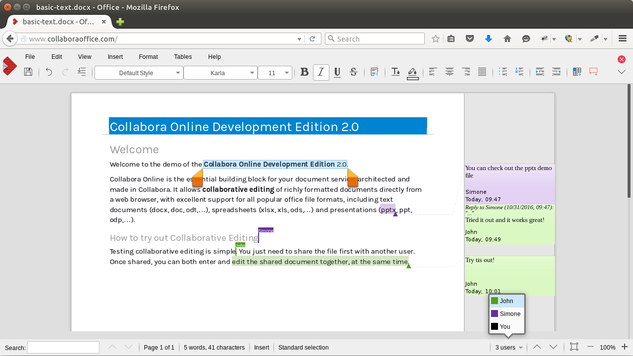Open the Default Style paragraph dropdown
633x356 pixels.
(138, 73)
